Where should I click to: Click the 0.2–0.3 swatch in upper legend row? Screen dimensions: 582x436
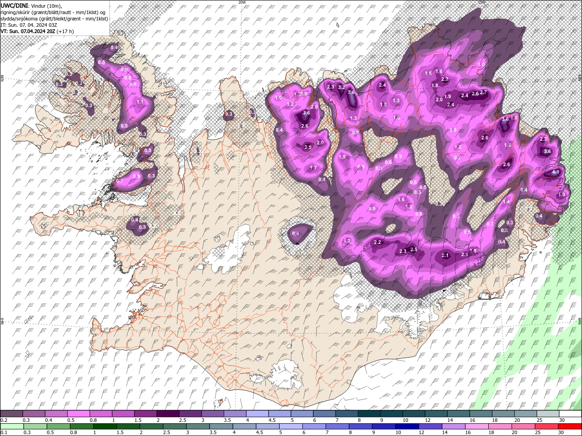11,414
